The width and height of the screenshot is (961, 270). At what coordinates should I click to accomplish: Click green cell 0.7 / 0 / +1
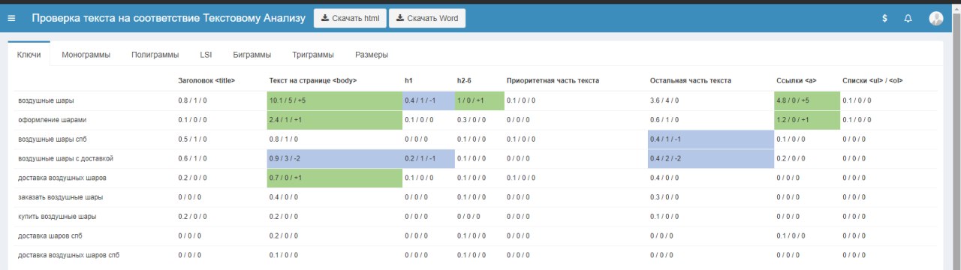[335, 178]
